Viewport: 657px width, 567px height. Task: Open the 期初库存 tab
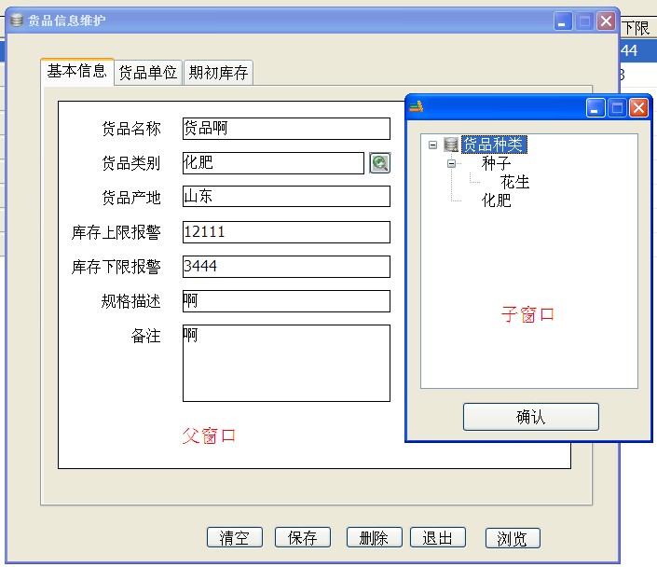(218, 73)
